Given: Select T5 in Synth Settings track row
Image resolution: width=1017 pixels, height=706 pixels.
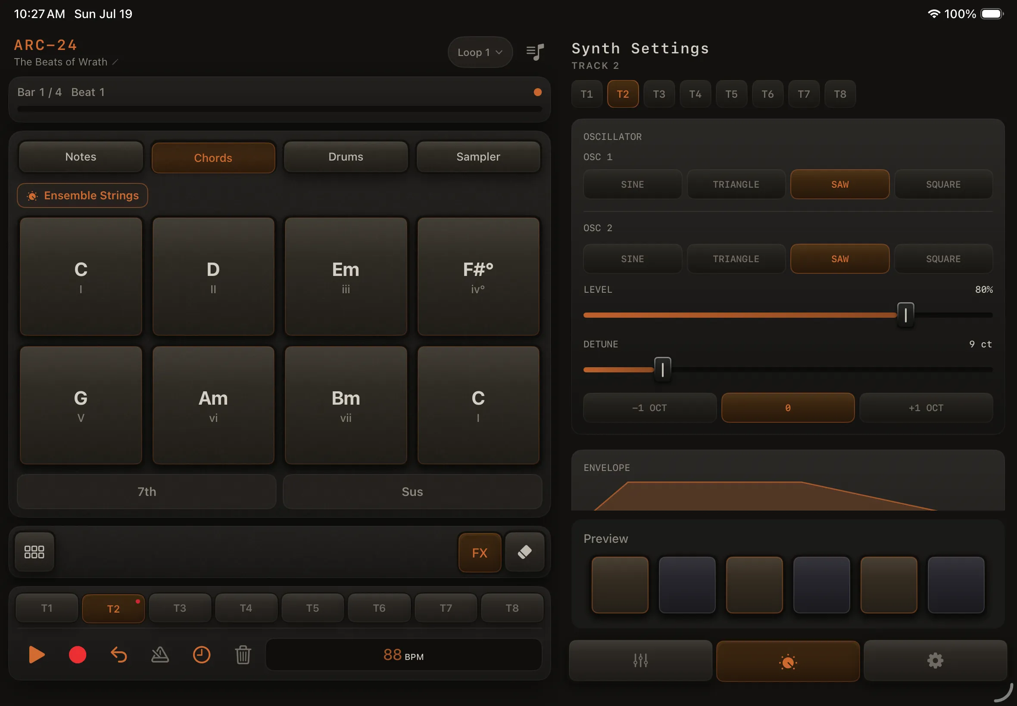Looking at the screenshot, I should pos(731,94).
